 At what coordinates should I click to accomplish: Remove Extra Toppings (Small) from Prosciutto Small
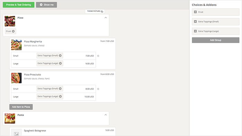click(60, 88)
